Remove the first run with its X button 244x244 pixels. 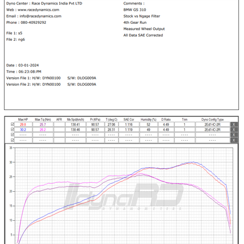point(234,124)
